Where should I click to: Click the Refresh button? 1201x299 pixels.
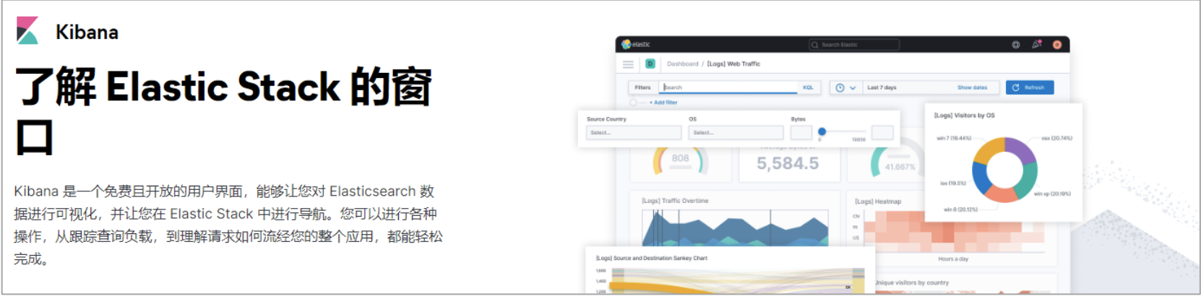1029,87
